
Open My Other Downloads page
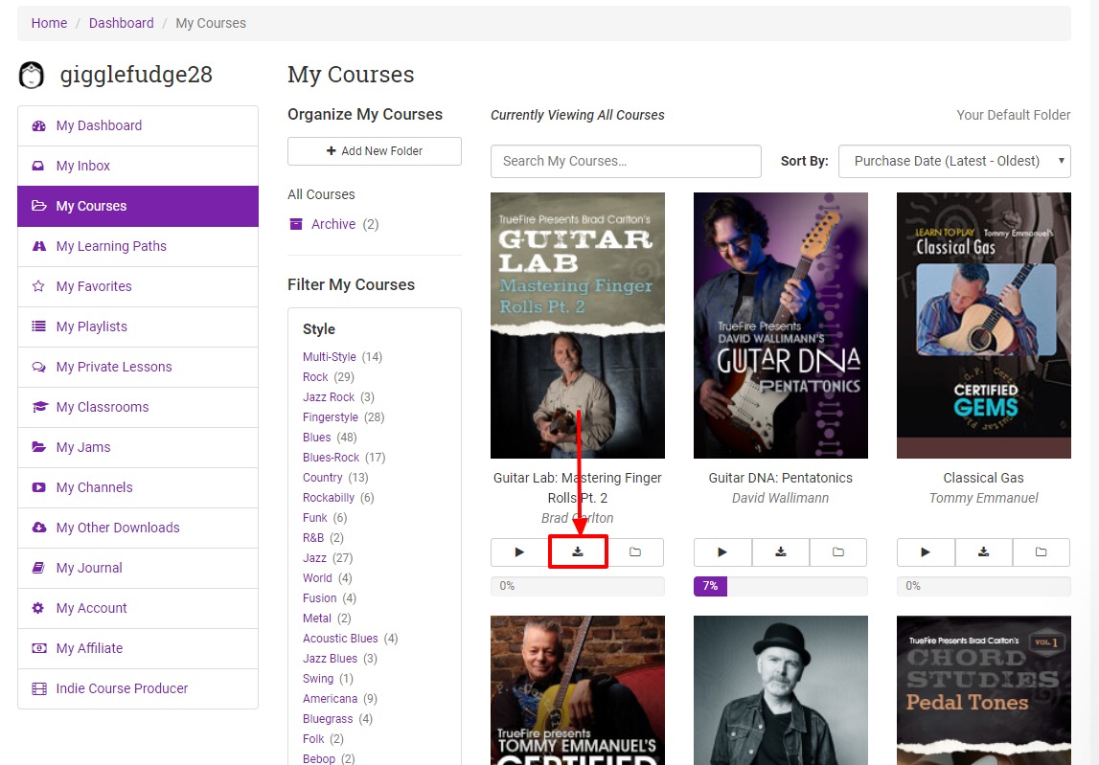coord(118,528)
